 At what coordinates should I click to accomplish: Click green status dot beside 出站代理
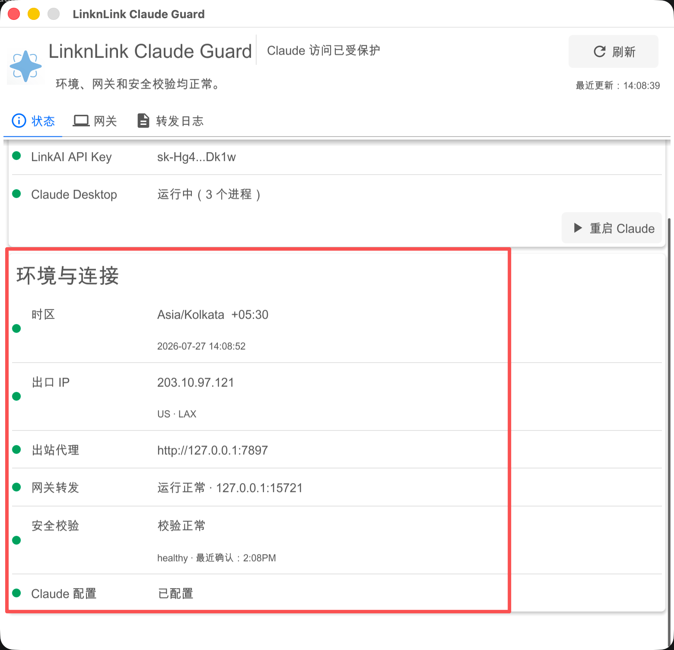coord(17,450)
